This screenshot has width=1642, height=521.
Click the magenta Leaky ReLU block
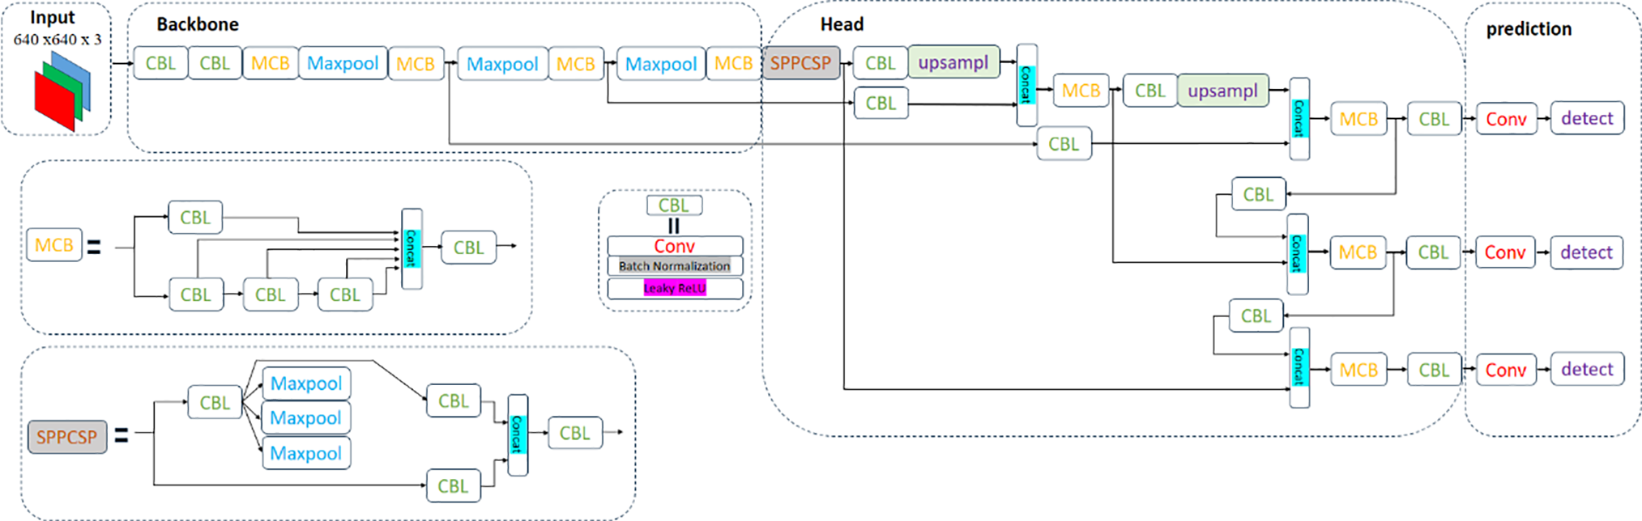point(675,288)
